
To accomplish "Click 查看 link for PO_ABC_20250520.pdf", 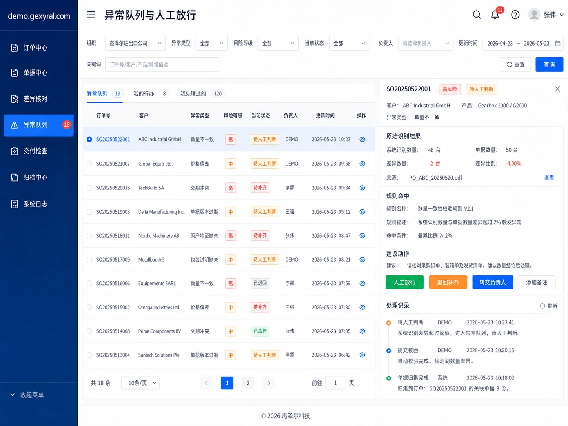I will click(549, 178).
